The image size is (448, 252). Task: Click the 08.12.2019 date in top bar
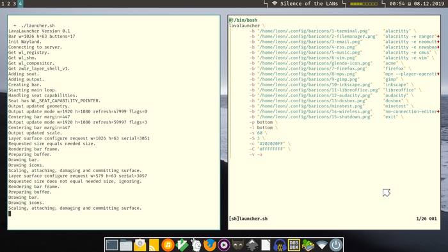click(x=429, y=3)
